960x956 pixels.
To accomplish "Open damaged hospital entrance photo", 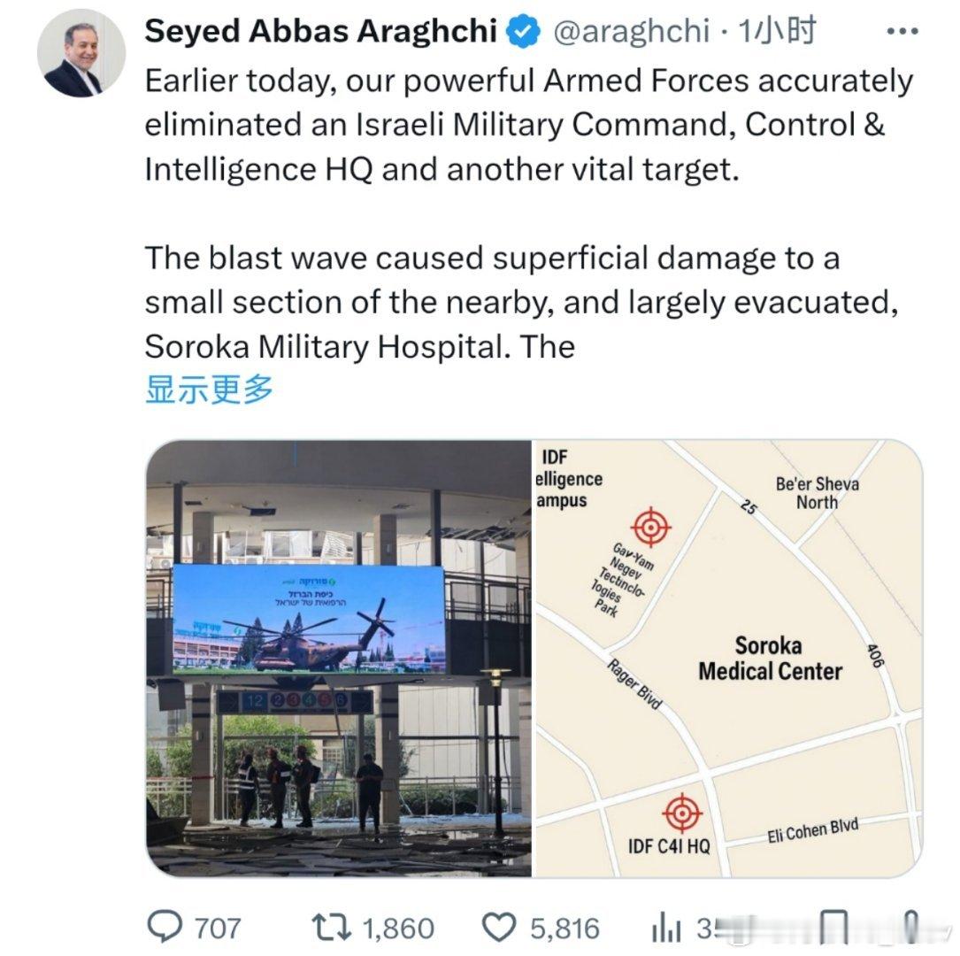I will 339,659.
